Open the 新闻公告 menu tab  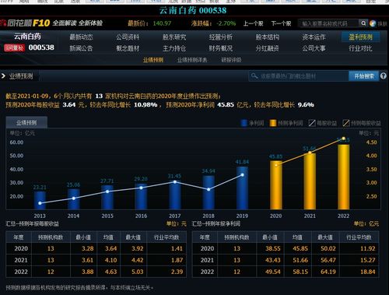pyautogui.click(x=81, y=48)
